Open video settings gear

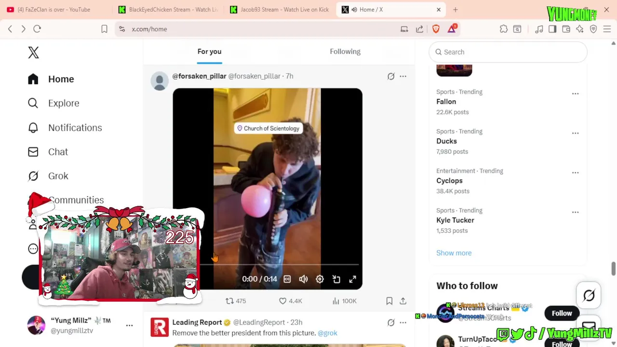coord(320,279)
